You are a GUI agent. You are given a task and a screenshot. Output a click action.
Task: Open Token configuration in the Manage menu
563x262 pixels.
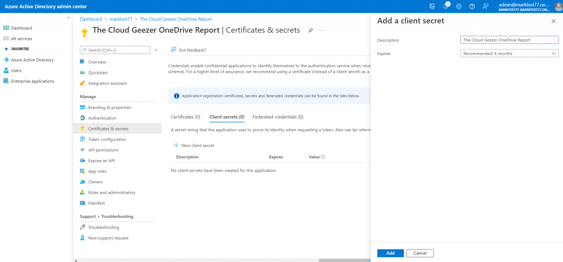(107, 139)
